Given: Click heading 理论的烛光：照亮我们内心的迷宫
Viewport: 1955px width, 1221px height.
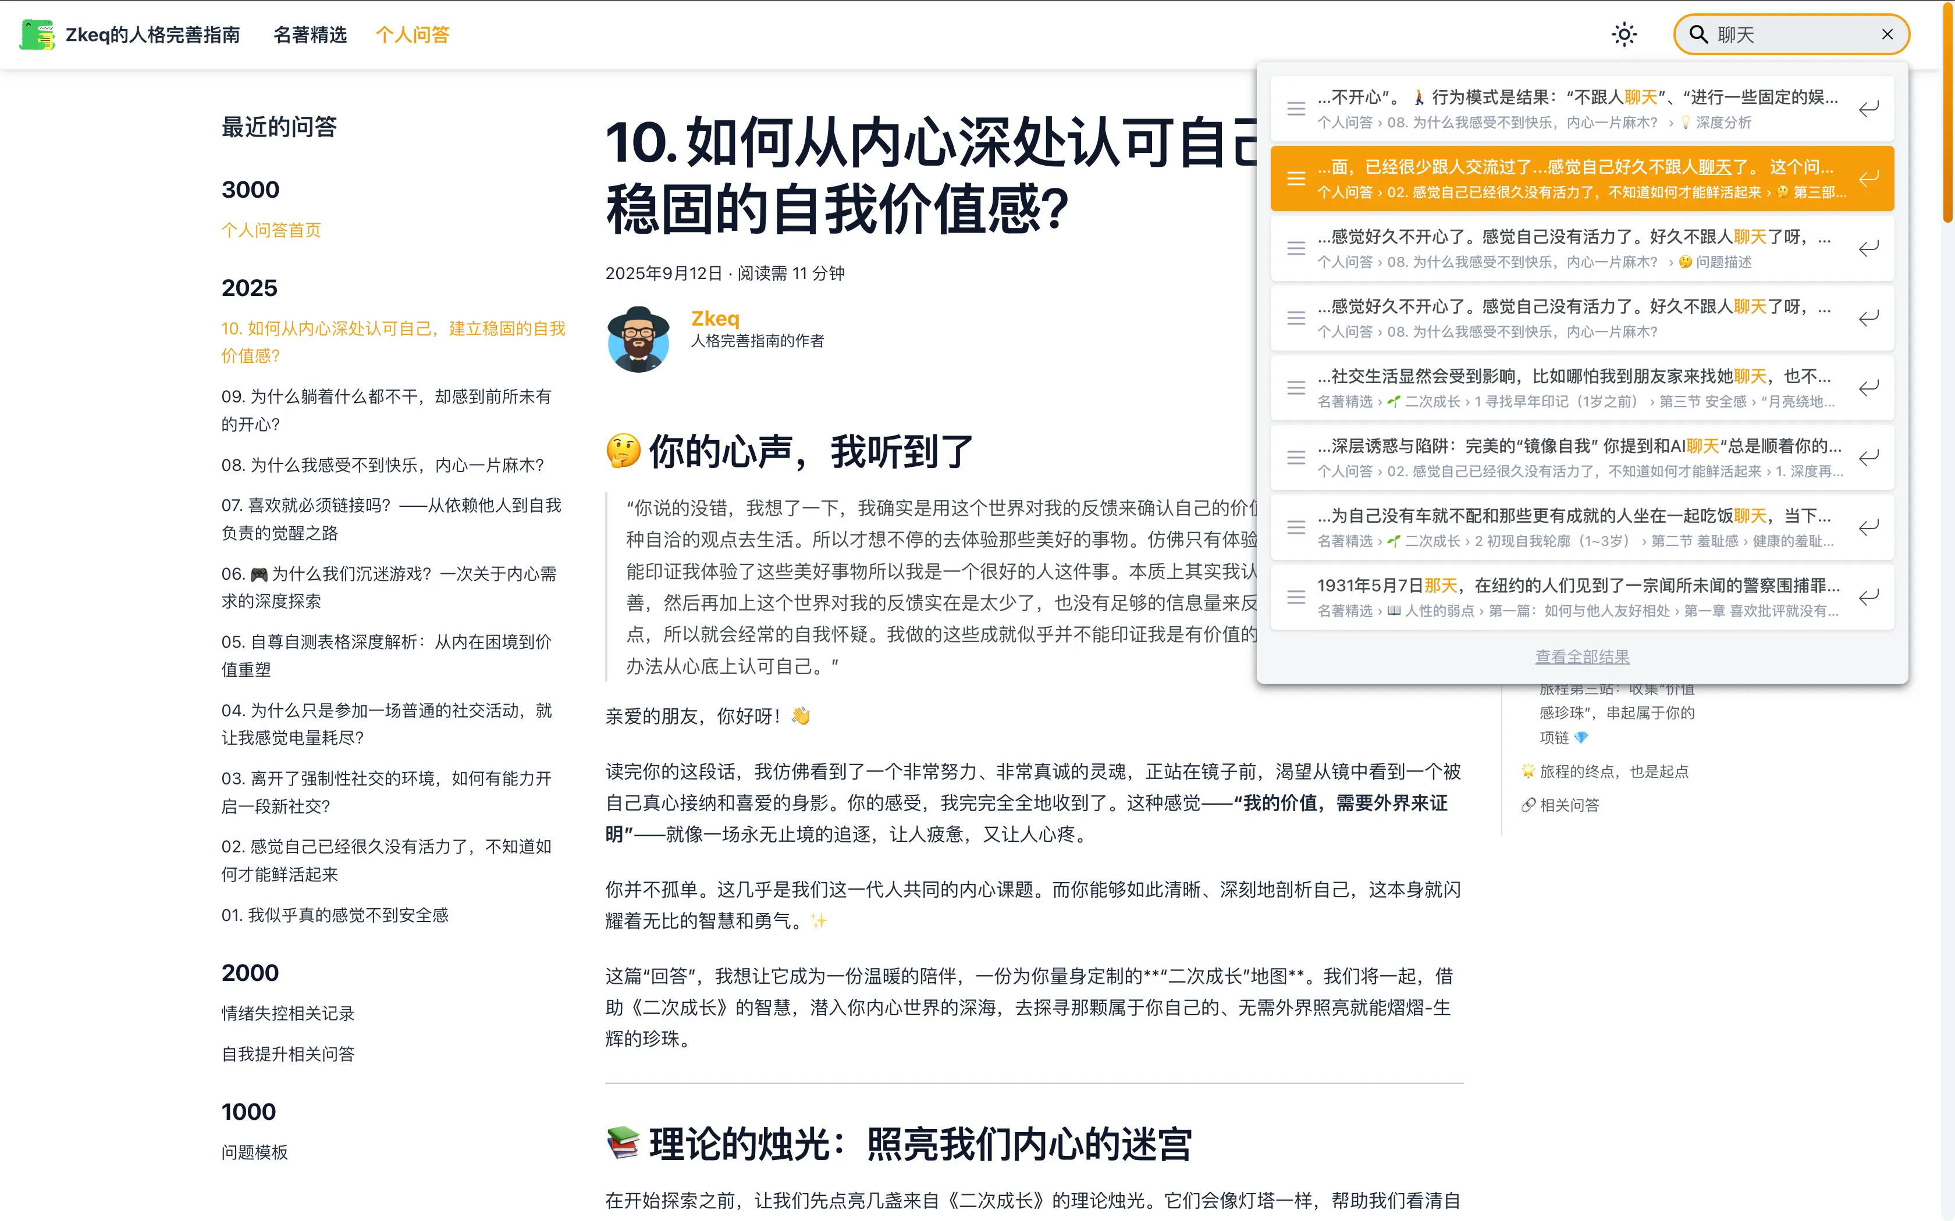Looking at the screenshot, I should click(899, 1144).
